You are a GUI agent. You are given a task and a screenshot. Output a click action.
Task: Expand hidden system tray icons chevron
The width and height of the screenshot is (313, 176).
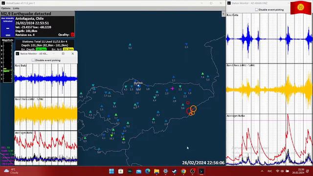pos(262,171)
